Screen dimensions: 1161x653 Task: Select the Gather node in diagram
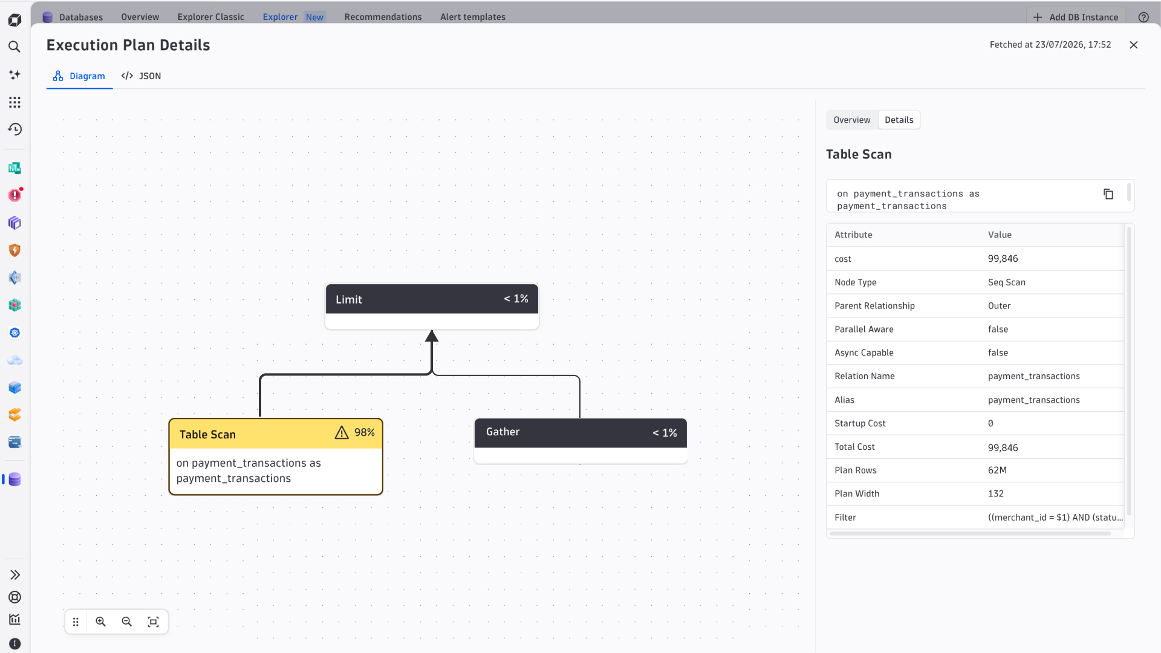[580, 441]
